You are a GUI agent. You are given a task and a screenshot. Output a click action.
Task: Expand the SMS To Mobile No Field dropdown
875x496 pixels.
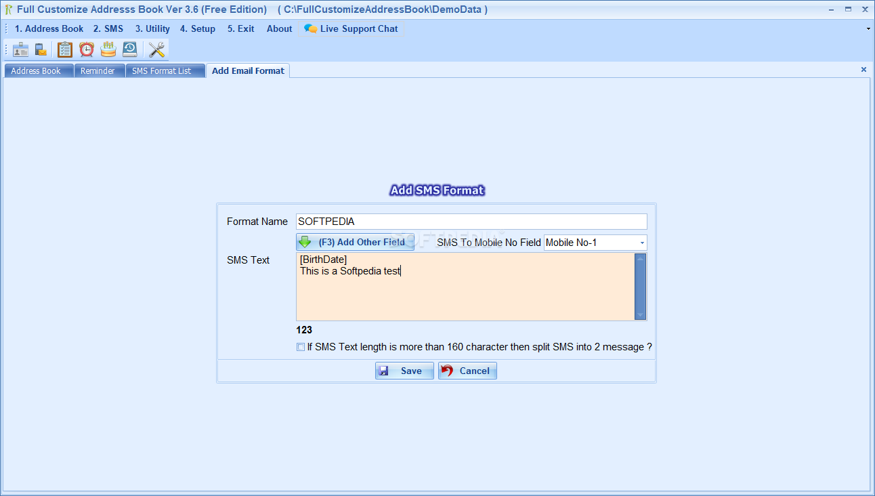tap(641, 243)
